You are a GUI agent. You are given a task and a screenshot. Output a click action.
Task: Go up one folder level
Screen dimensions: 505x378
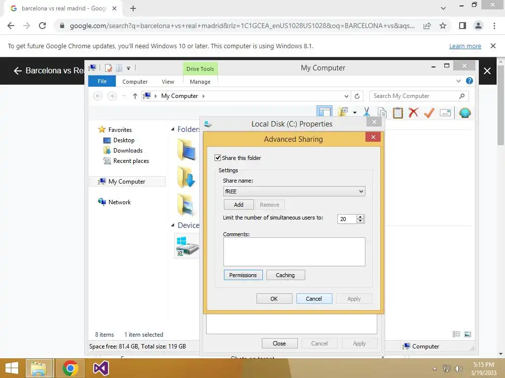point(135,96)
